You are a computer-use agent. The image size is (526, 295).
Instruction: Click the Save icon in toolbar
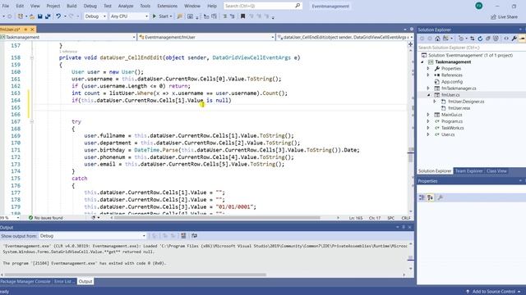[x=40, y=16]
